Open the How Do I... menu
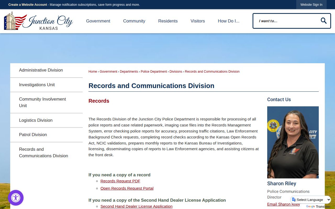The width and height of the screenshot is (335, 209). pyautogui.click(x=228, y=21)
